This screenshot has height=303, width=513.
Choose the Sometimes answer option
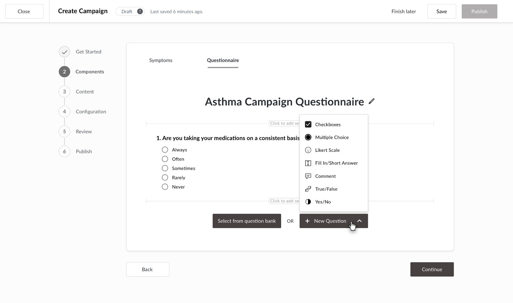click(x=165, y=168)
